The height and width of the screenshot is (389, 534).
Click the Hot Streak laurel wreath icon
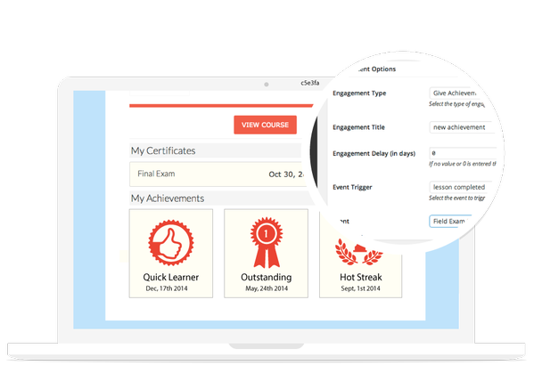click(359, 253)
